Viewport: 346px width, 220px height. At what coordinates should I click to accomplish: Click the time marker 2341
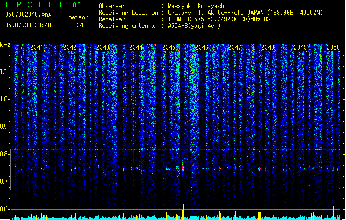pos(37,47)
